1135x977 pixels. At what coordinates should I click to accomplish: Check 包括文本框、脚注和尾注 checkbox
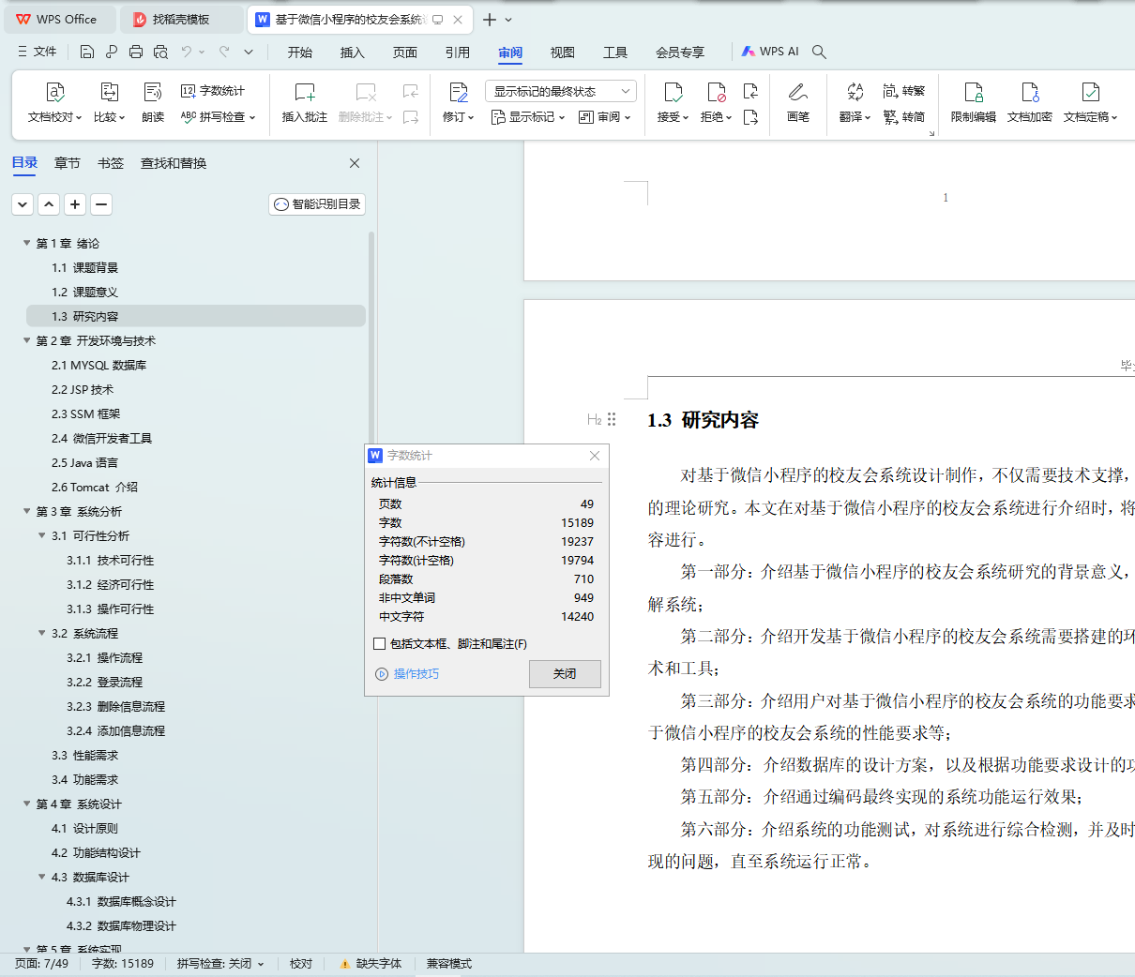pyautogui.click(x=380, y=644)
